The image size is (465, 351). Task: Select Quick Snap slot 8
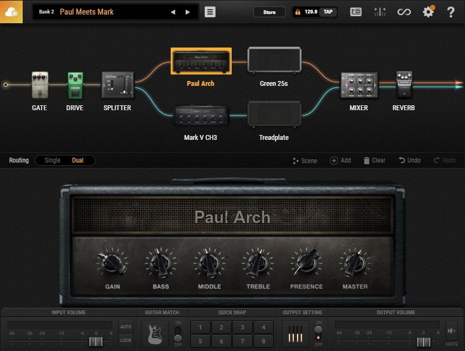(x=264, y=341)
